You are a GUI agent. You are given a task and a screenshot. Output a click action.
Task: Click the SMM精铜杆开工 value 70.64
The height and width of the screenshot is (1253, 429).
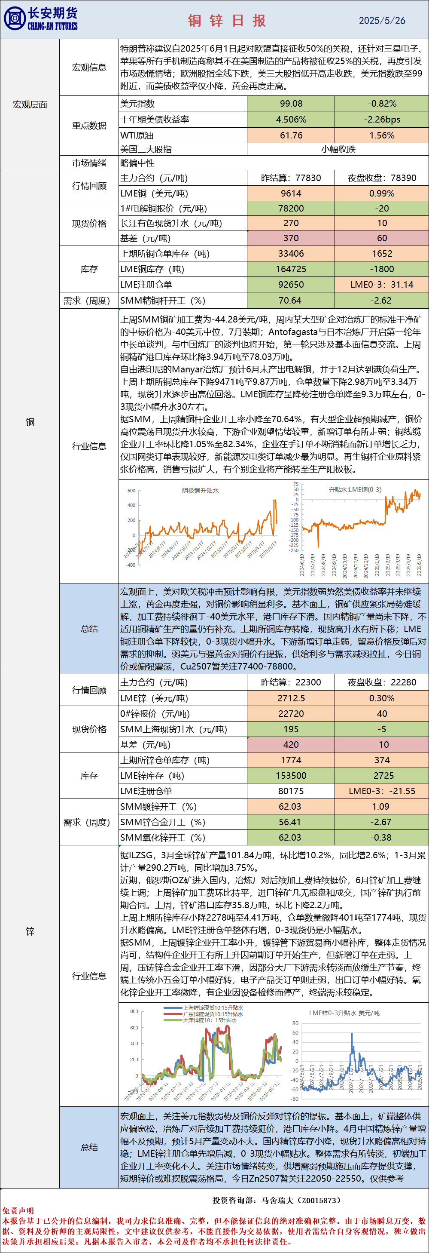point(291,301)
